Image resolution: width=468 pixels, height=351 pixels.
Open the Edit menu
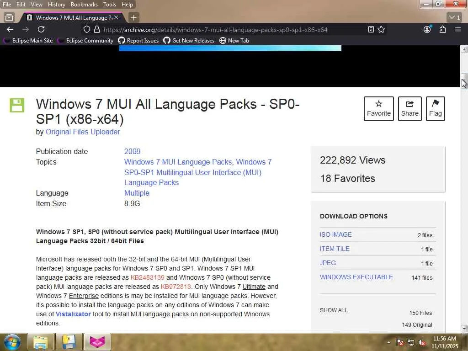pyautogui.click(x=21, y=5)
